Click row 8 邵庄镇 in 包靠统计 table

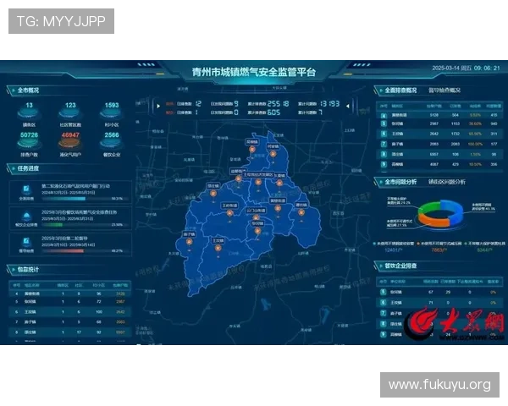(70, 332)
